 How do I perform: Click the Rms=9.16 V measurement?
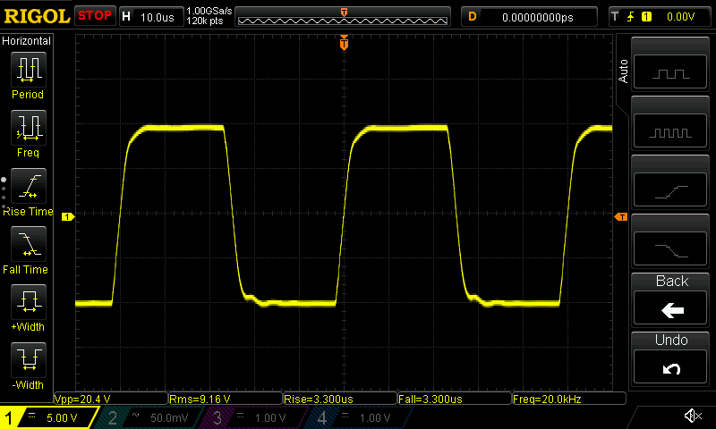(x=226, y=399)
